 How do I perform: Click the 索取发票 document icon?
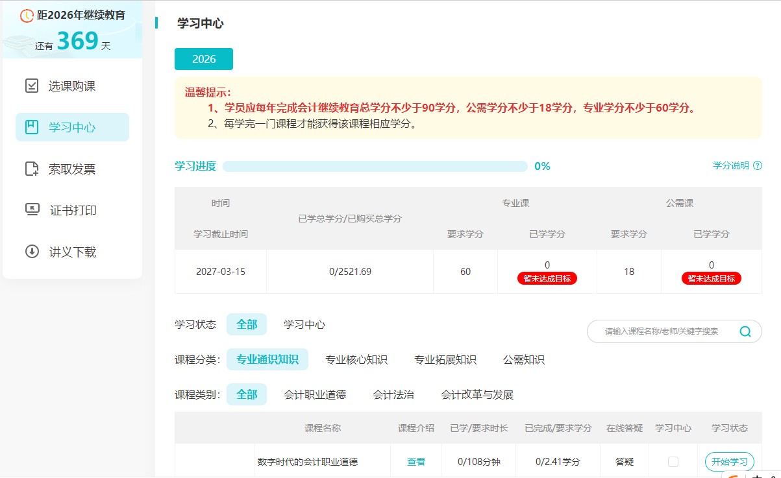click(x=32, y=169)
